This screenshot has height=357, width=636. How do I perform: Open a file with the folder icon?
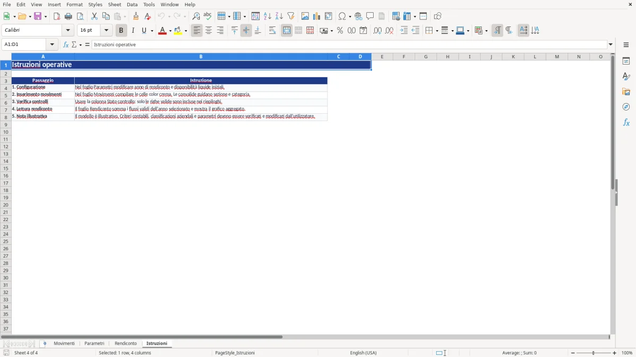point(22,16)
